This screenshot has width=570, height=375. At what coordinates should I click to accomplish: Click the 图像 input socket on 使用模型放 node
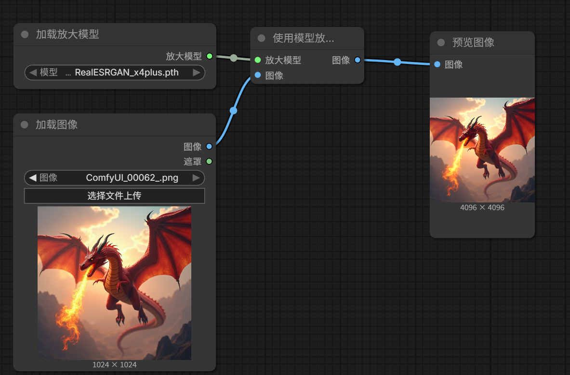pyautogui.click(x=258, y=75)
